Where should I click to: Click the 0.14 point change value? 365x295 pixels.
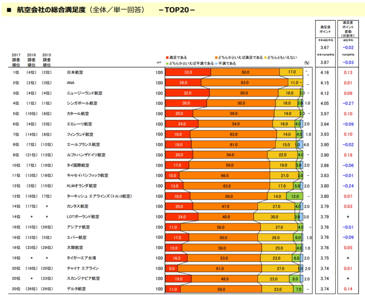coord(348,289)
